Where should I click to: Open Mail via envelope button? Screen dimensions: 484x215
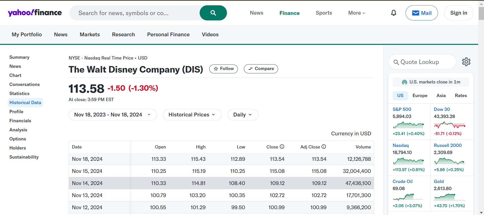pos(422,13)
